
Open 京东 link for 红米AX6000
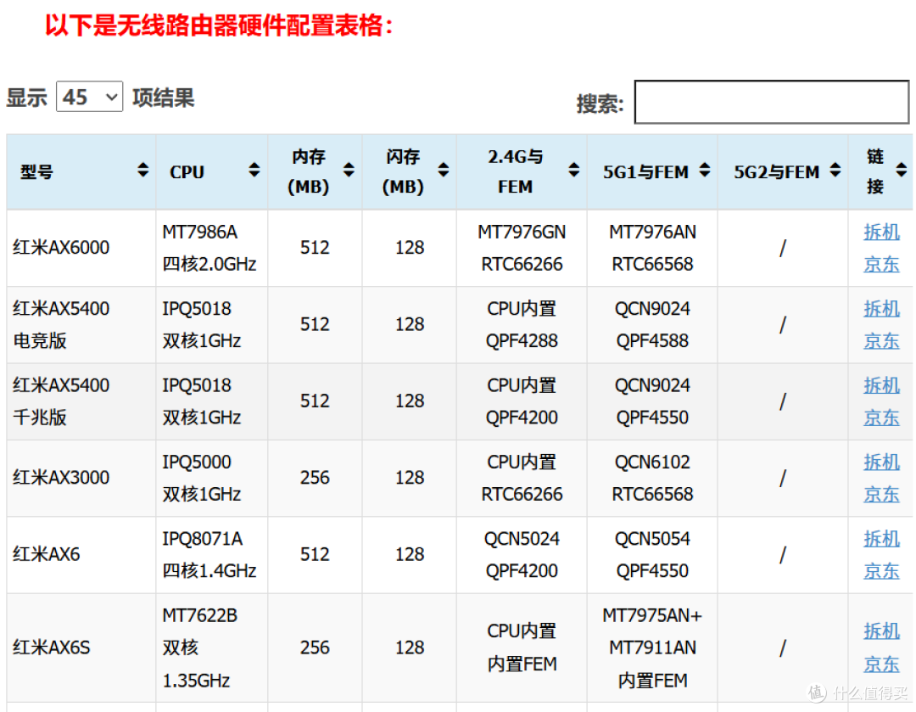click(881, 264)
